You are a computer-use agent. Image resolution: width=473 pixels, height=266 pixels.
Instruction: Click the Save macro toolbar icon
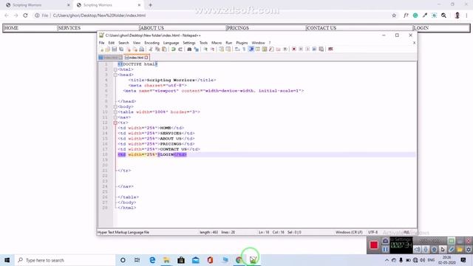click(321, 50)
